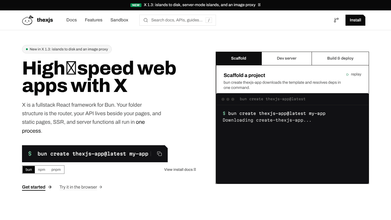Click the terminal title bun create thexjs-app@latest
The height and width of the screenshot is (220, 391).
[272, 99]
